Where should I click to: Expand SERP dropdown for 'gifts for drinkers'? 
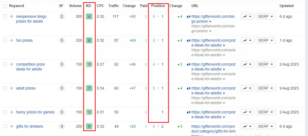[265, 126]
